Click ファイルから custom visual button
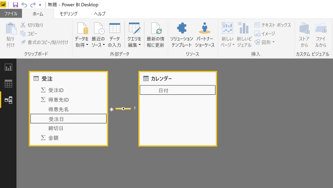 (x=321, y=35)
